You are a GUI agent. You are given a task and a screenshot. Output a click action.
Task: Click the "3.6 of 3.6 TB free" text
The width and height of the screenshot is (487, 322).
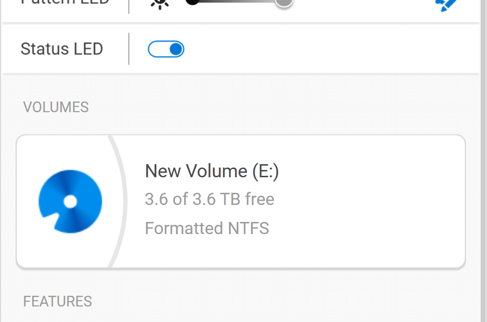point(209,199)
